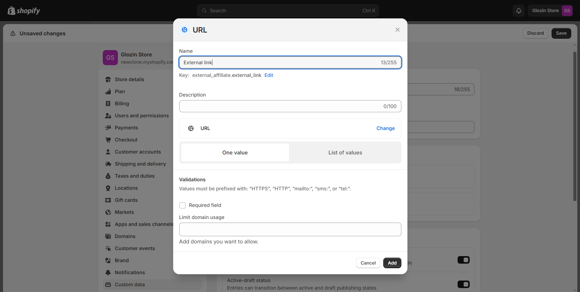Viewport: 580px width, 292px height.
Task: Open notifications bell in top bar
Action: [x=519, y=11]
